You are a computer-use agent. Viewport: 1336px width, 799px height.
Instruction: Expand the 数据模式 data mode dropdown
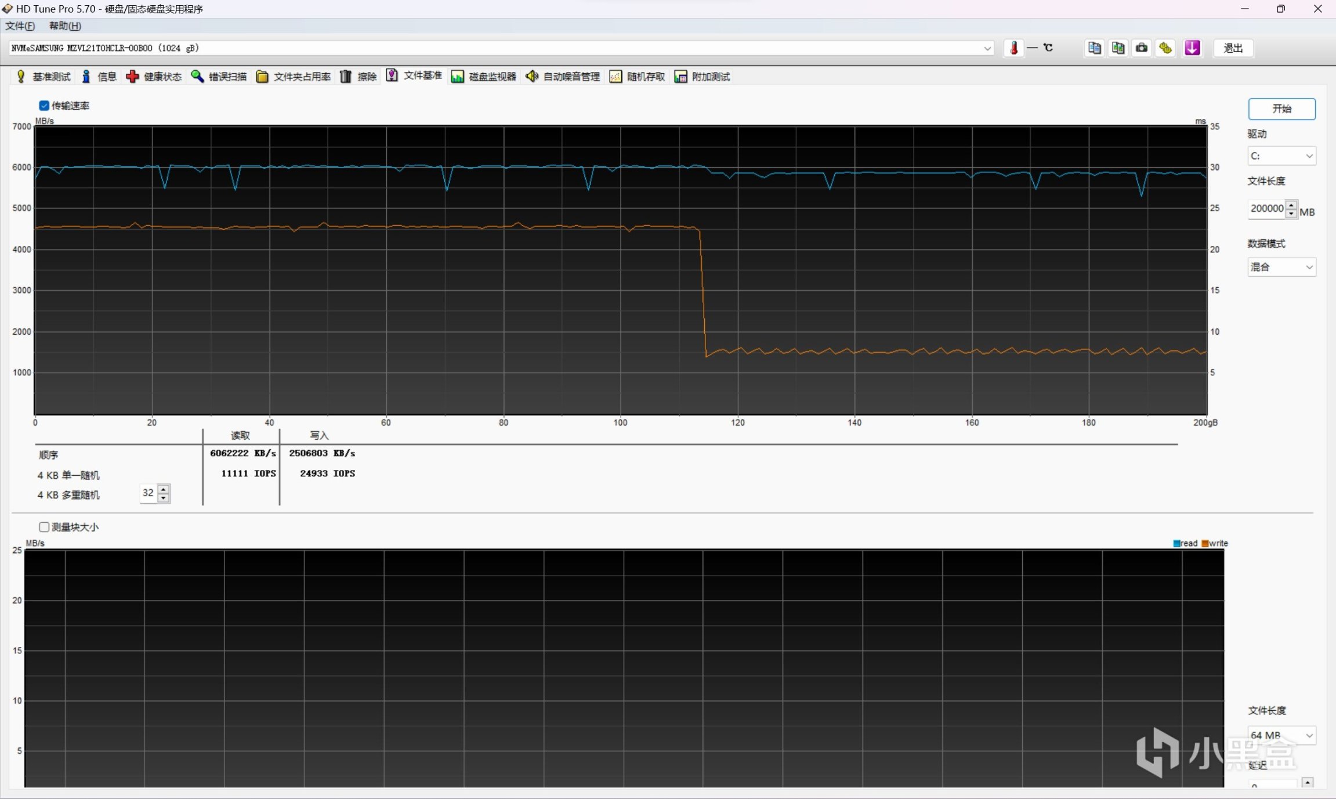point(1281,267)
